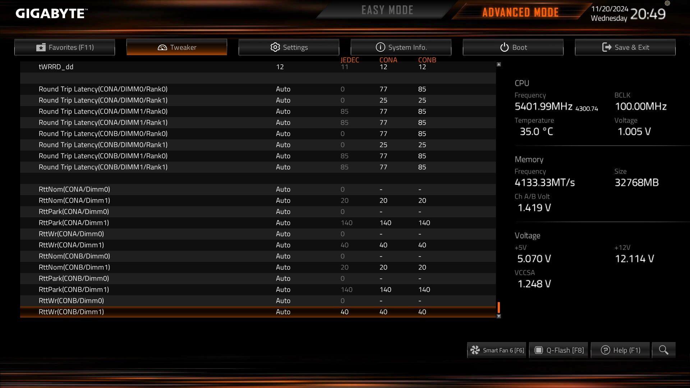This screenshot has width=690, height=388.
Task: Open the search magnifier icon
Action: pyautogui.click(x=663, y=350)
